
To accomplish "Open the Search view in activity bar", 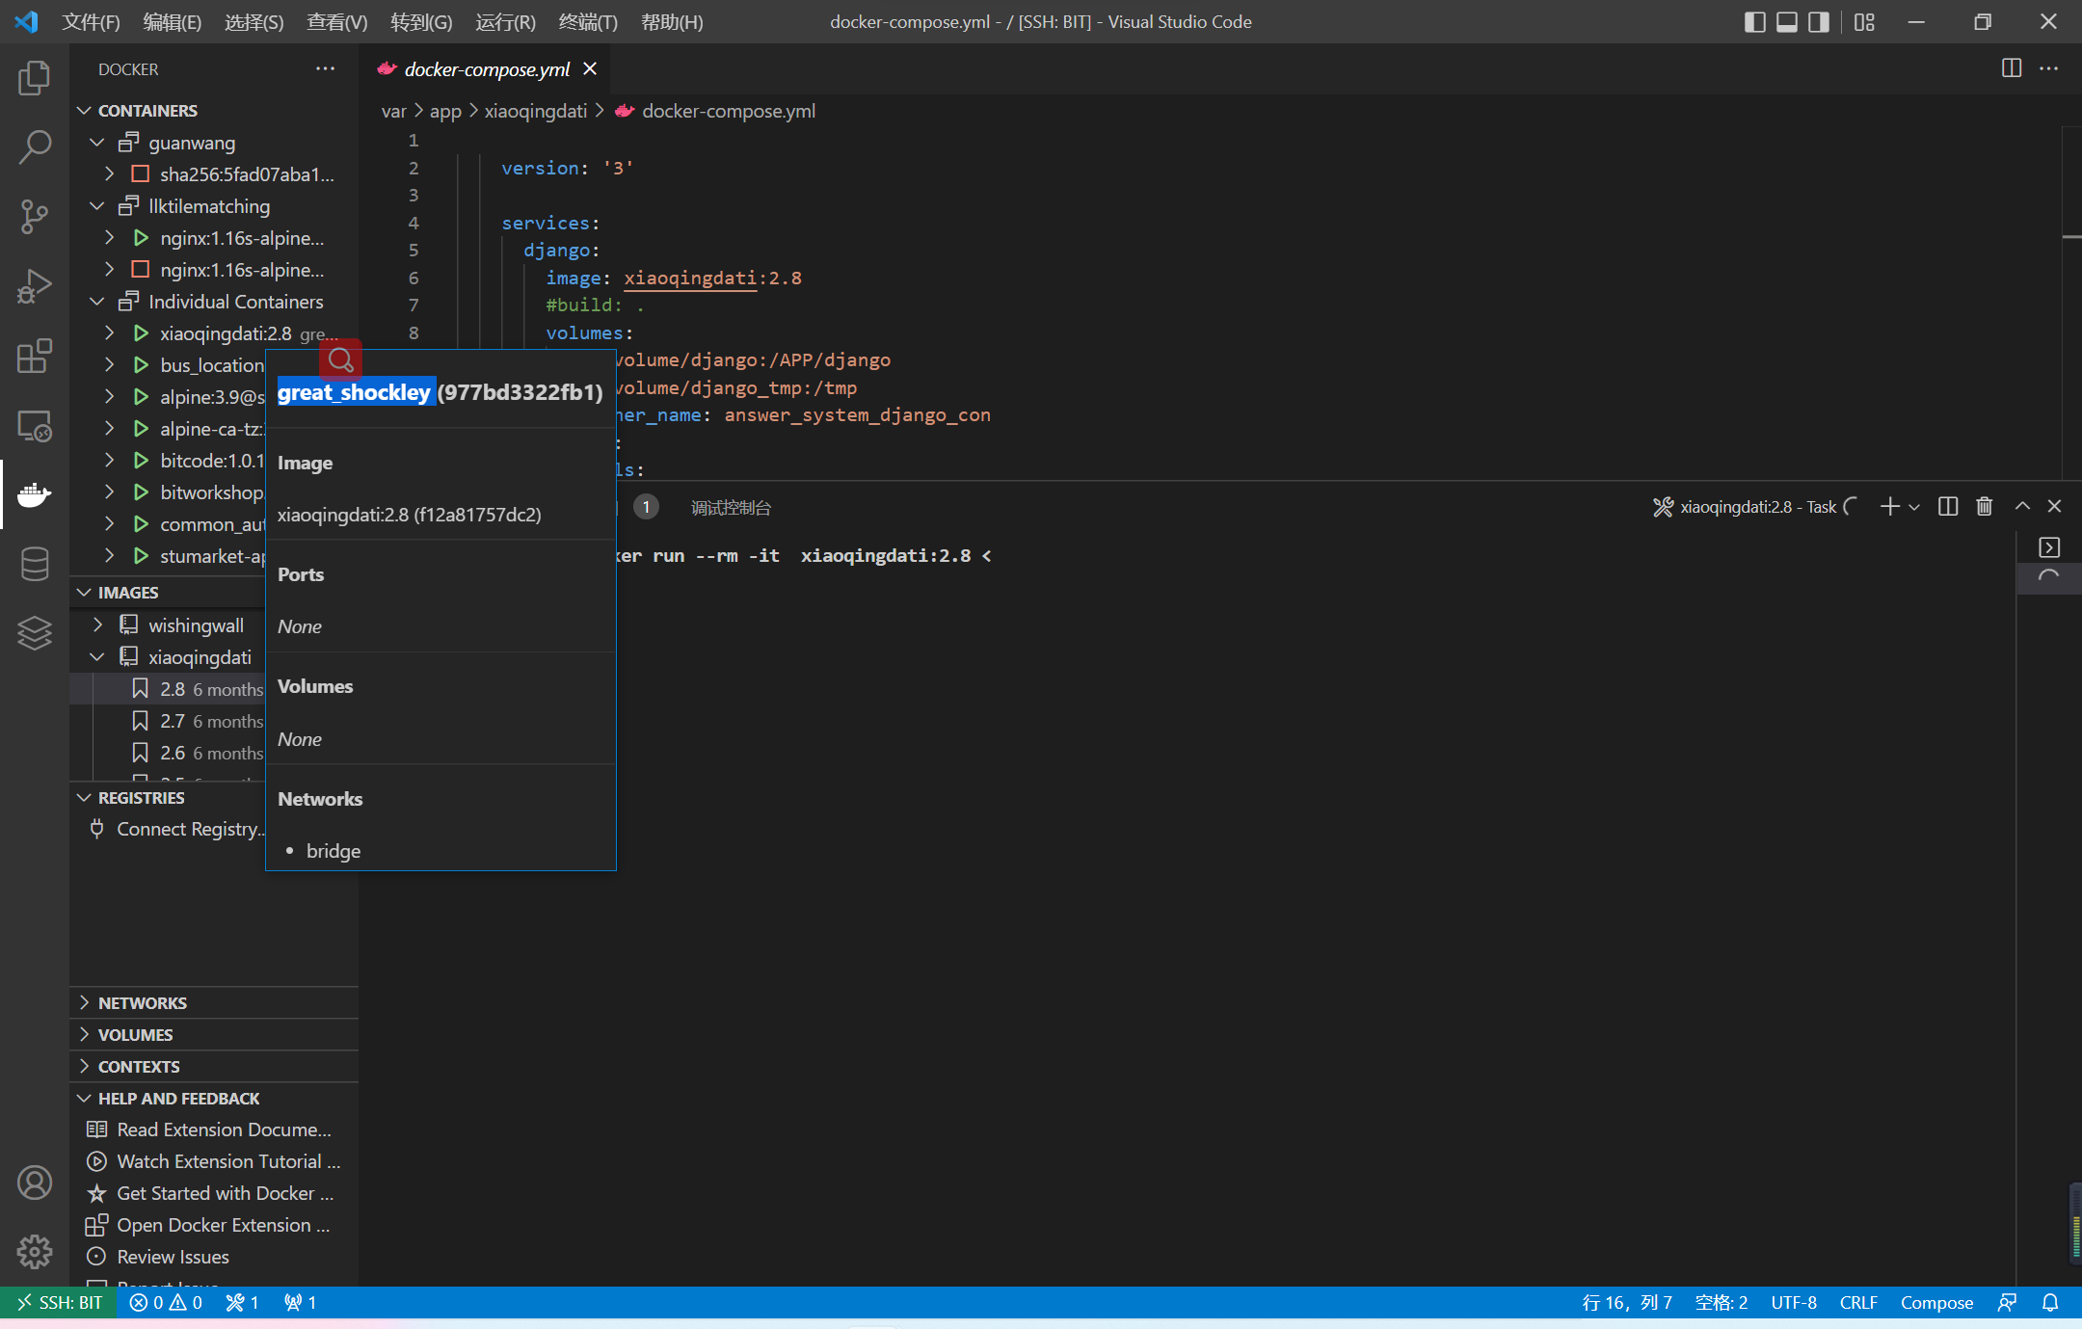I will 35,147.
